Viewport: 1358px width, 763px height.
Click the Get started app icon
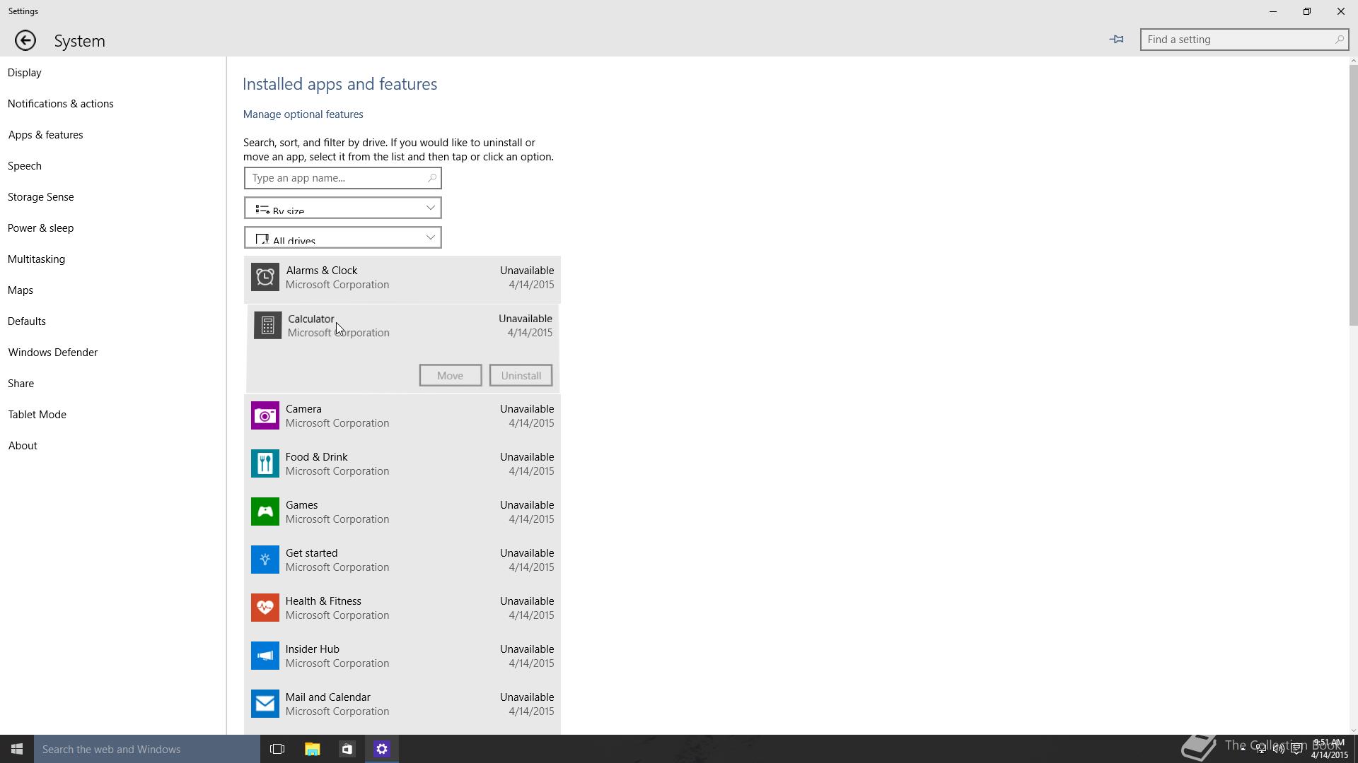[265, 560]
